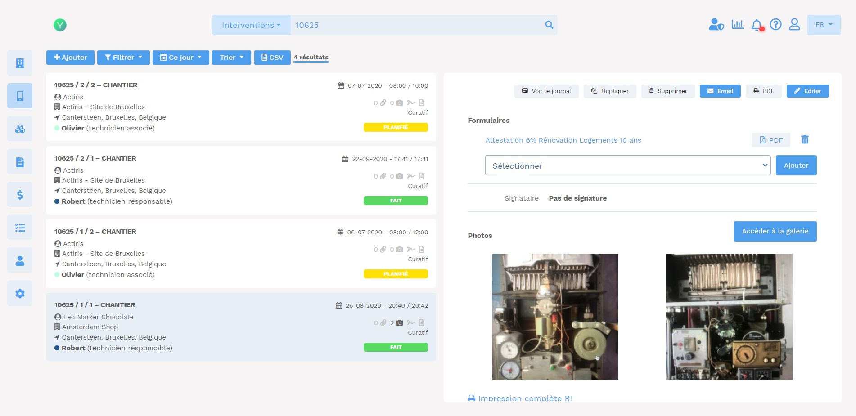This screenshot has width=856, height=416.
Task: Click Leo Marker Chocolate customer name
Action: pos(98,317)
